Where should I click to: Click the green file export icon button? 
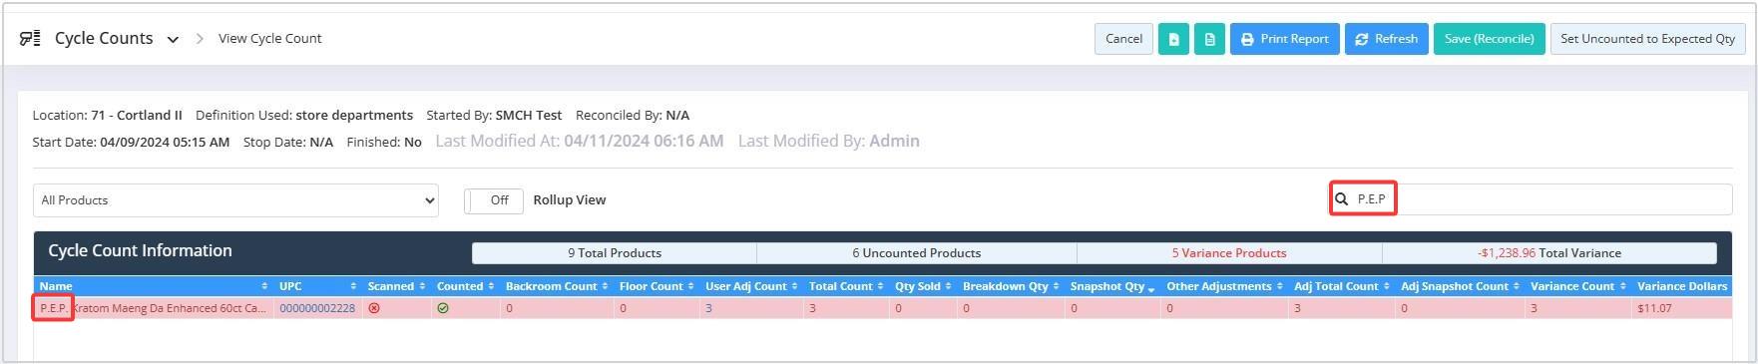coord(1173,39)
